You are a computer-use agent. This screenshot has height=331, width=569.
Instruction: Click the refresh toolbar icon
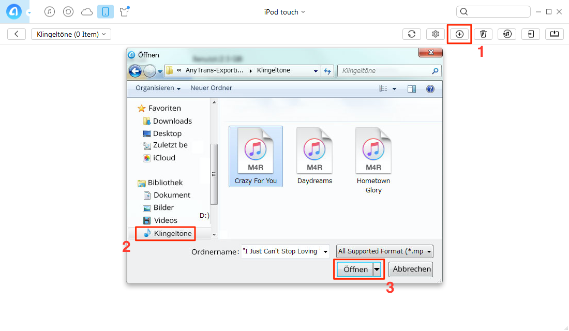point(412,34)
